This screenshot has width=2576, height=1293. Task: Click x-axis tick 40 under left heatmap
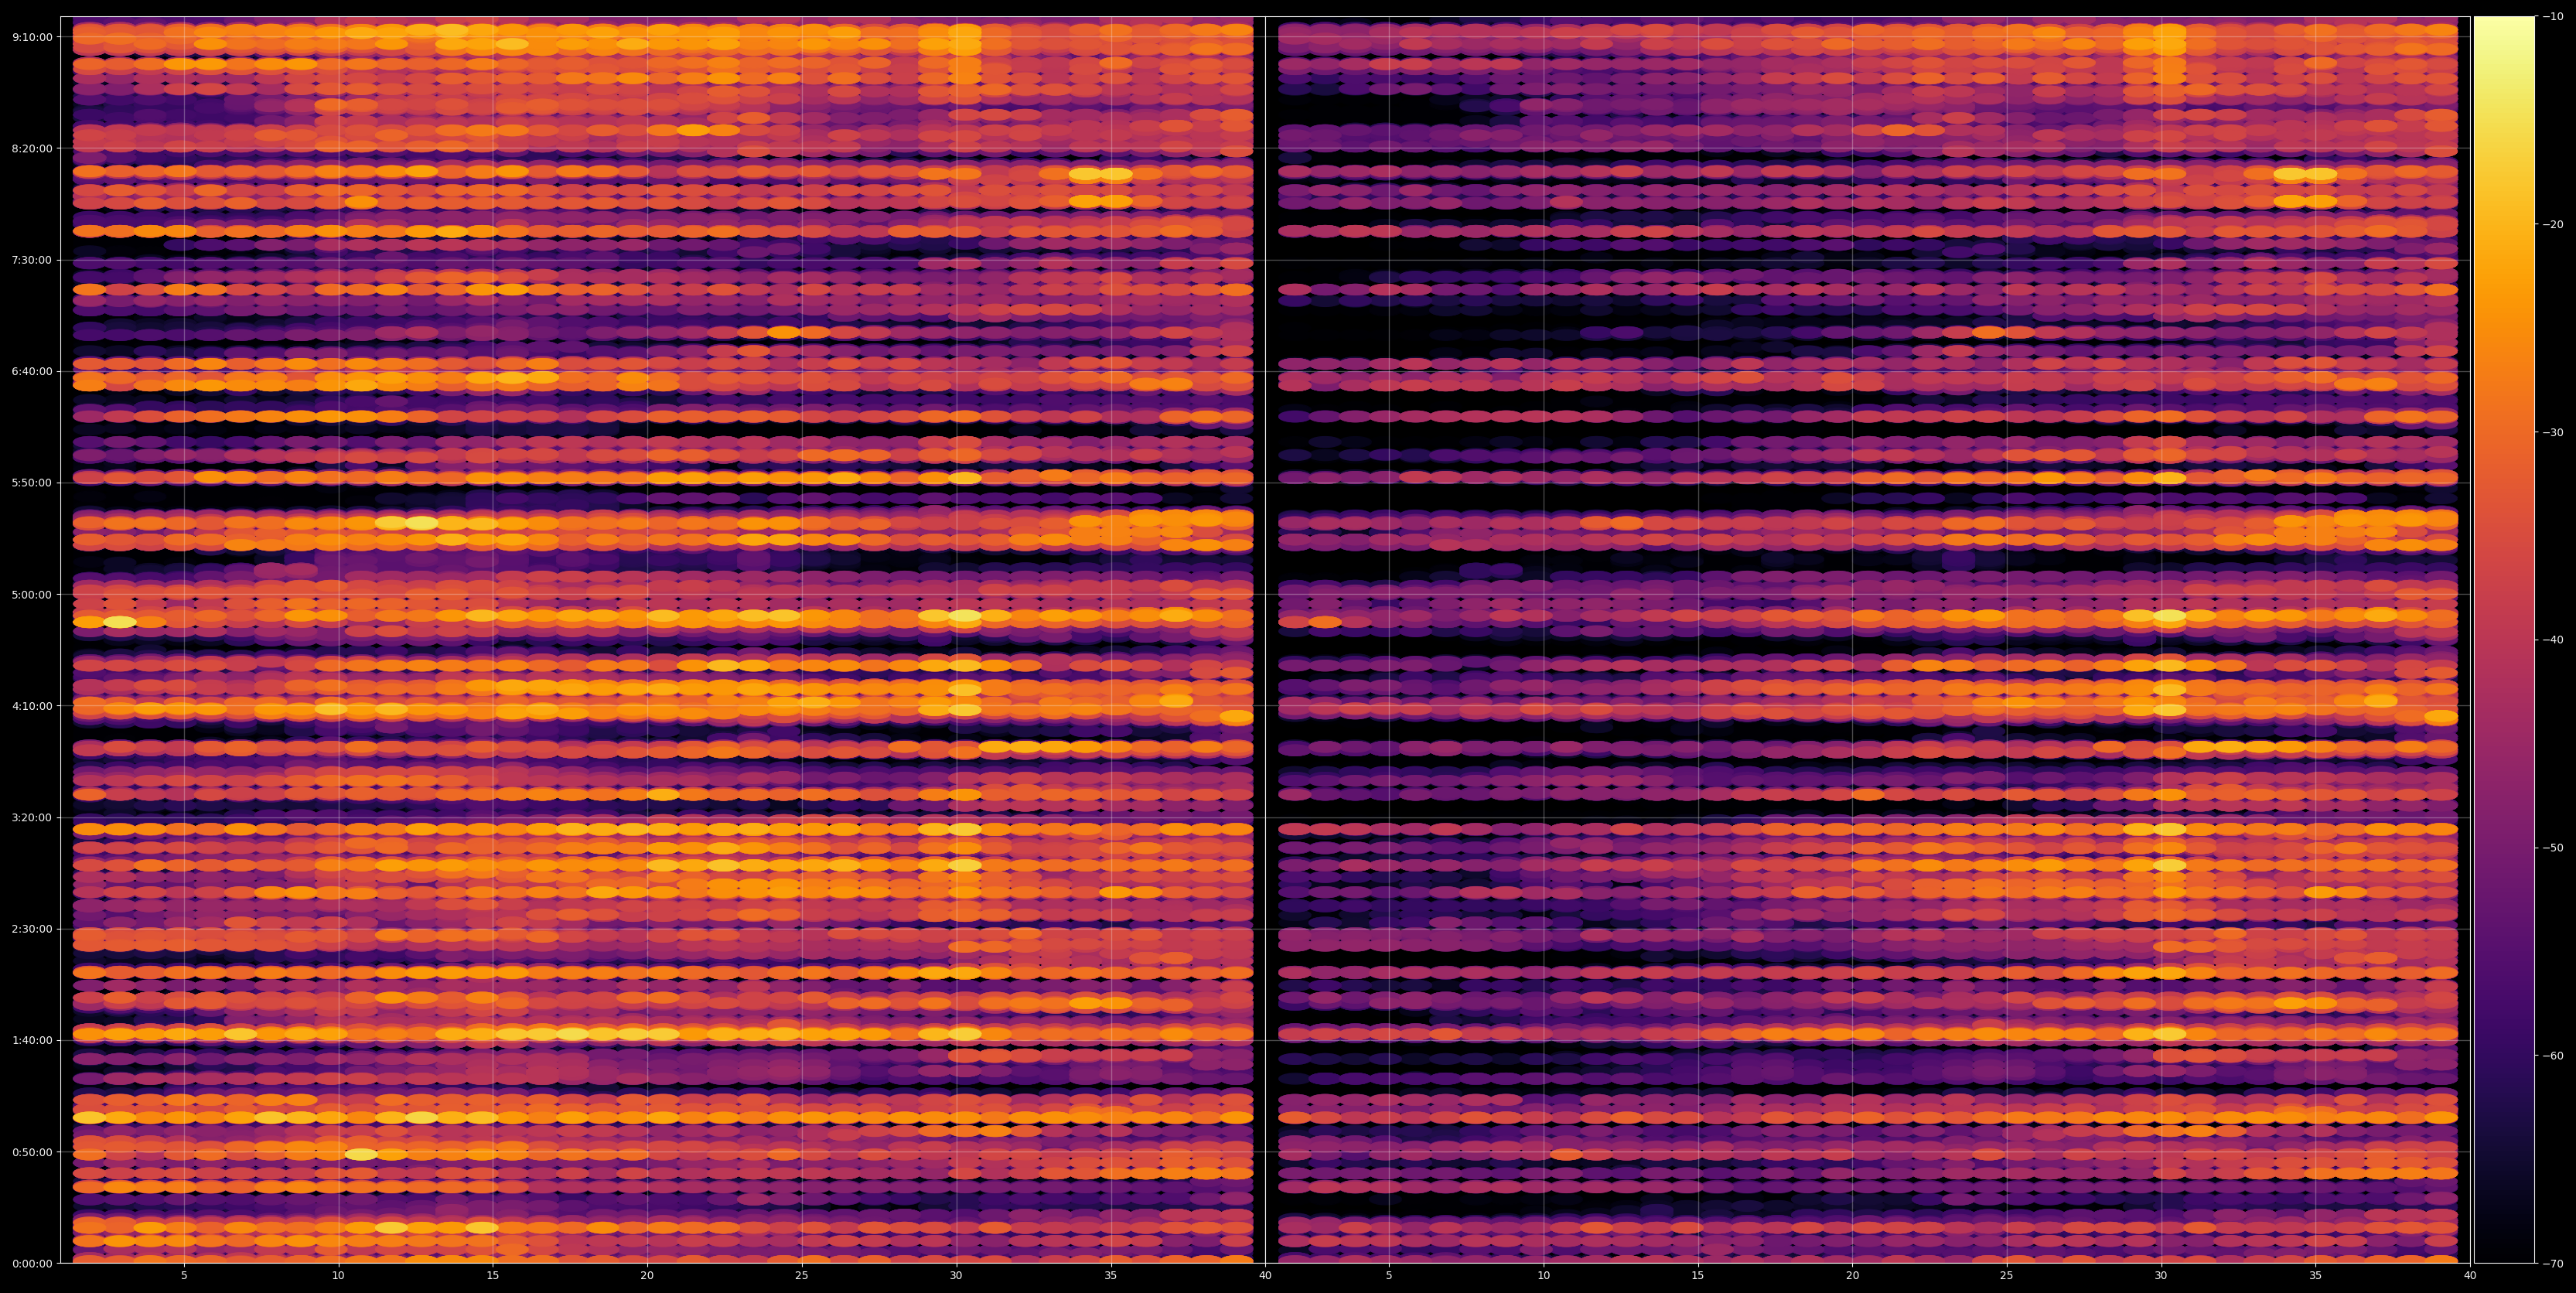click(1265, 1276)
